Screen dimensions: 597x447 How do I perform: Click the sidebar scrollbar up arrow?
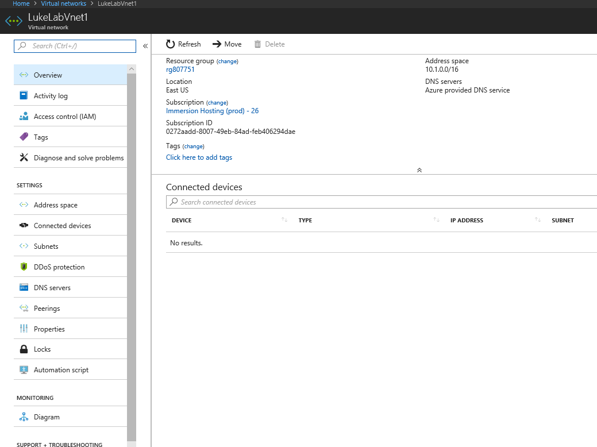(132, 69)
